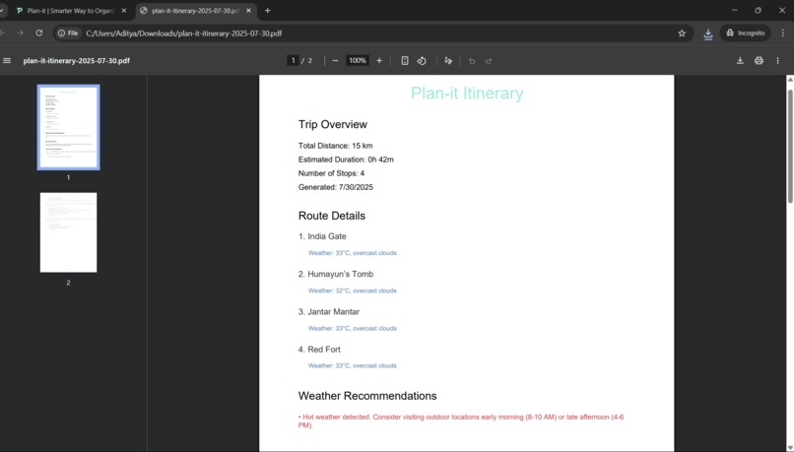This screenshot has height=452, width=794.
Task: Click the redo arrow in PDF toolbar
Action: [x=489, y=61]
